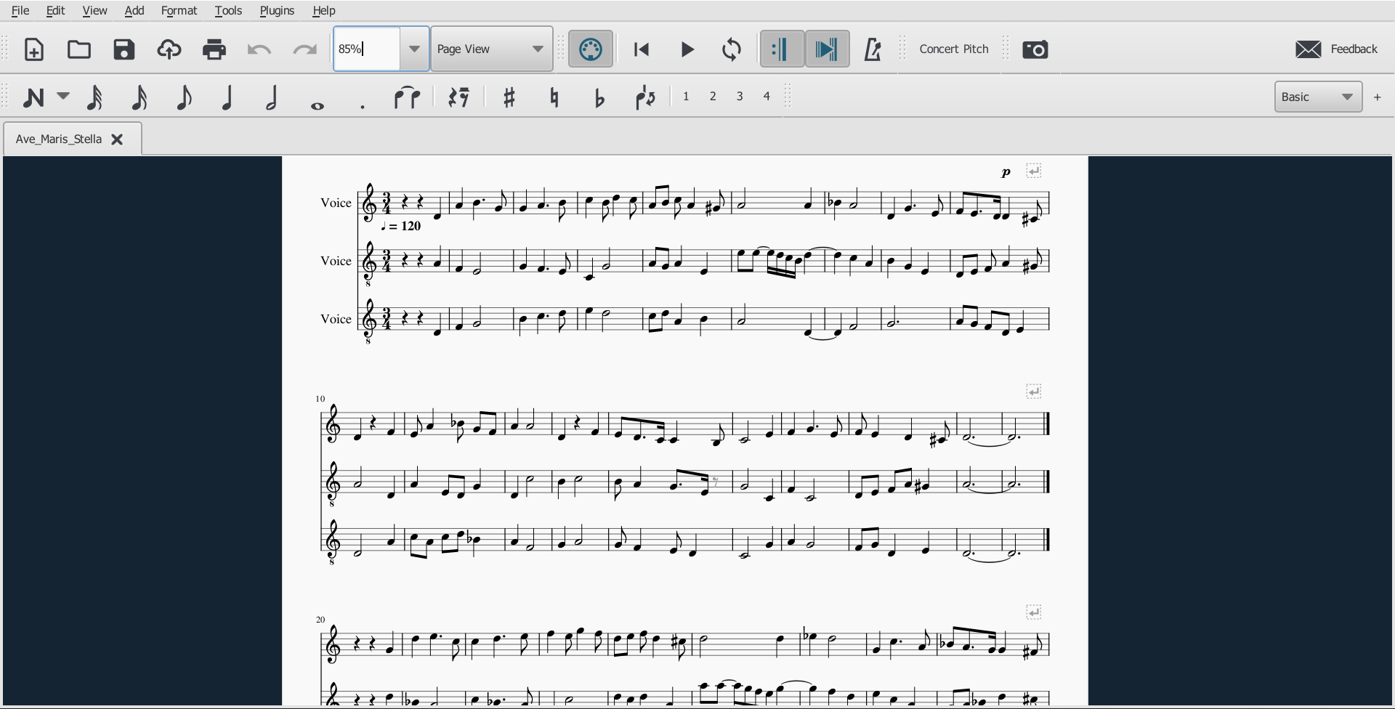
Task: Select half note duration
Action: pos(272,97)
